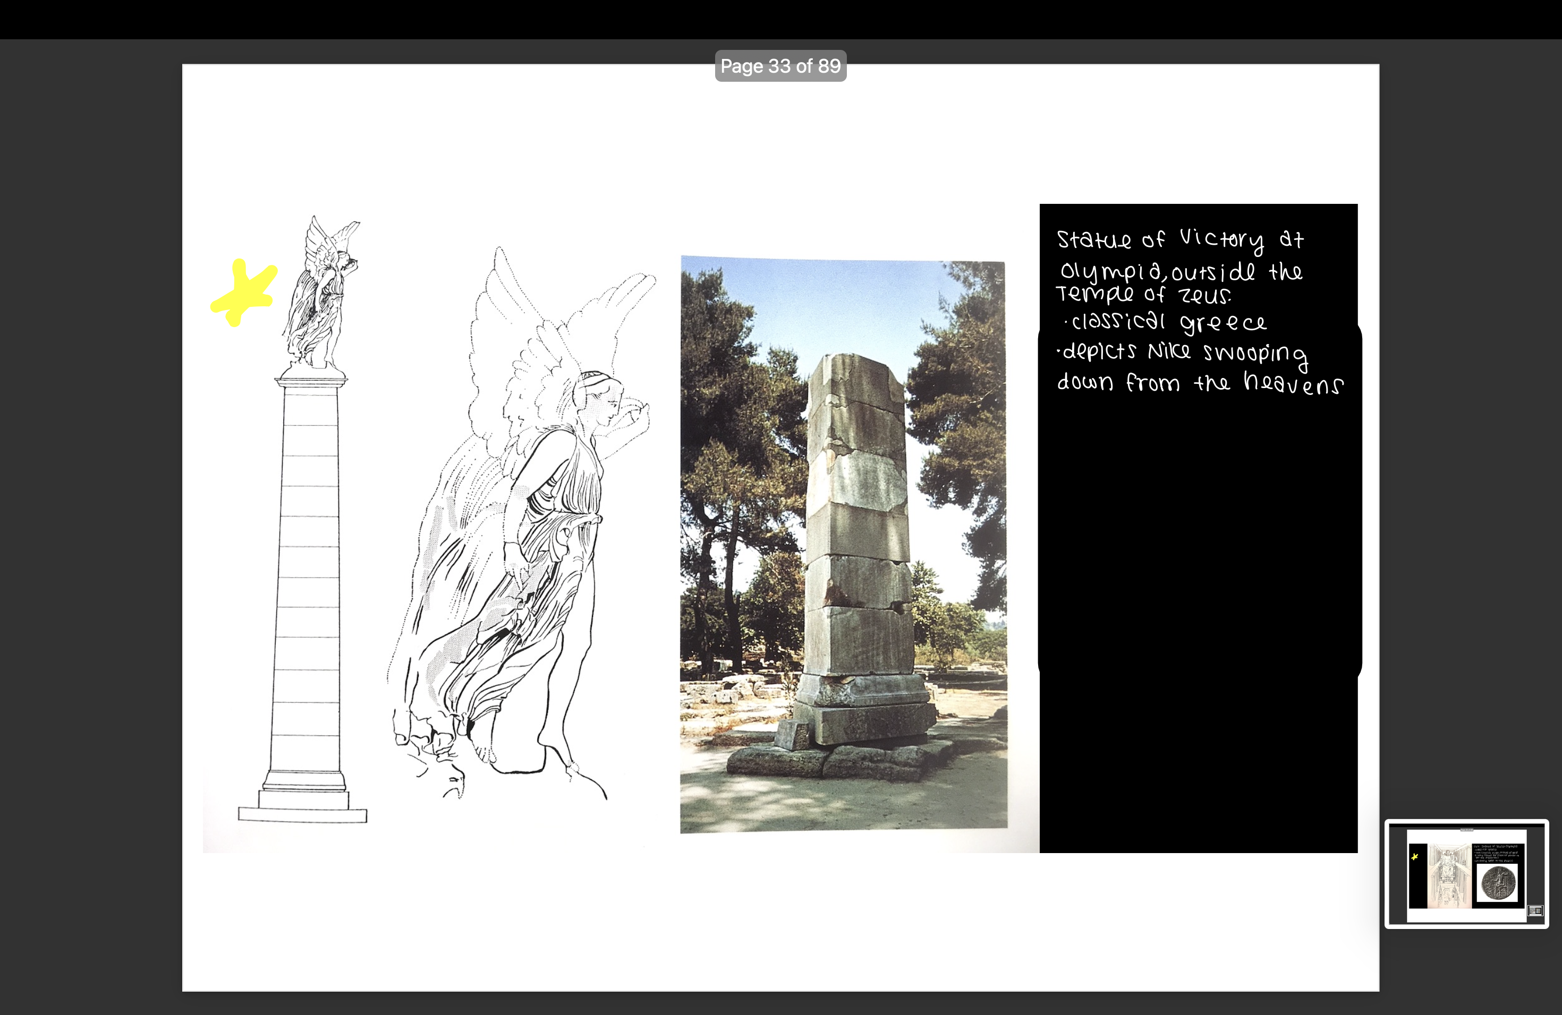The width and height of the screenshot is (1562, 1015).
Task: Select the black handwritten notes box
Action: point(1198,590)
